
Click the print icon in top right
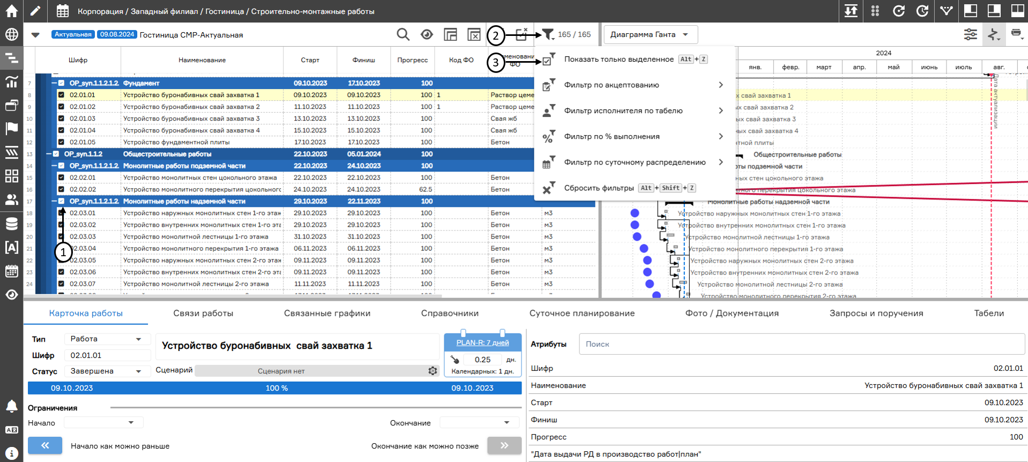[1016, 34]
